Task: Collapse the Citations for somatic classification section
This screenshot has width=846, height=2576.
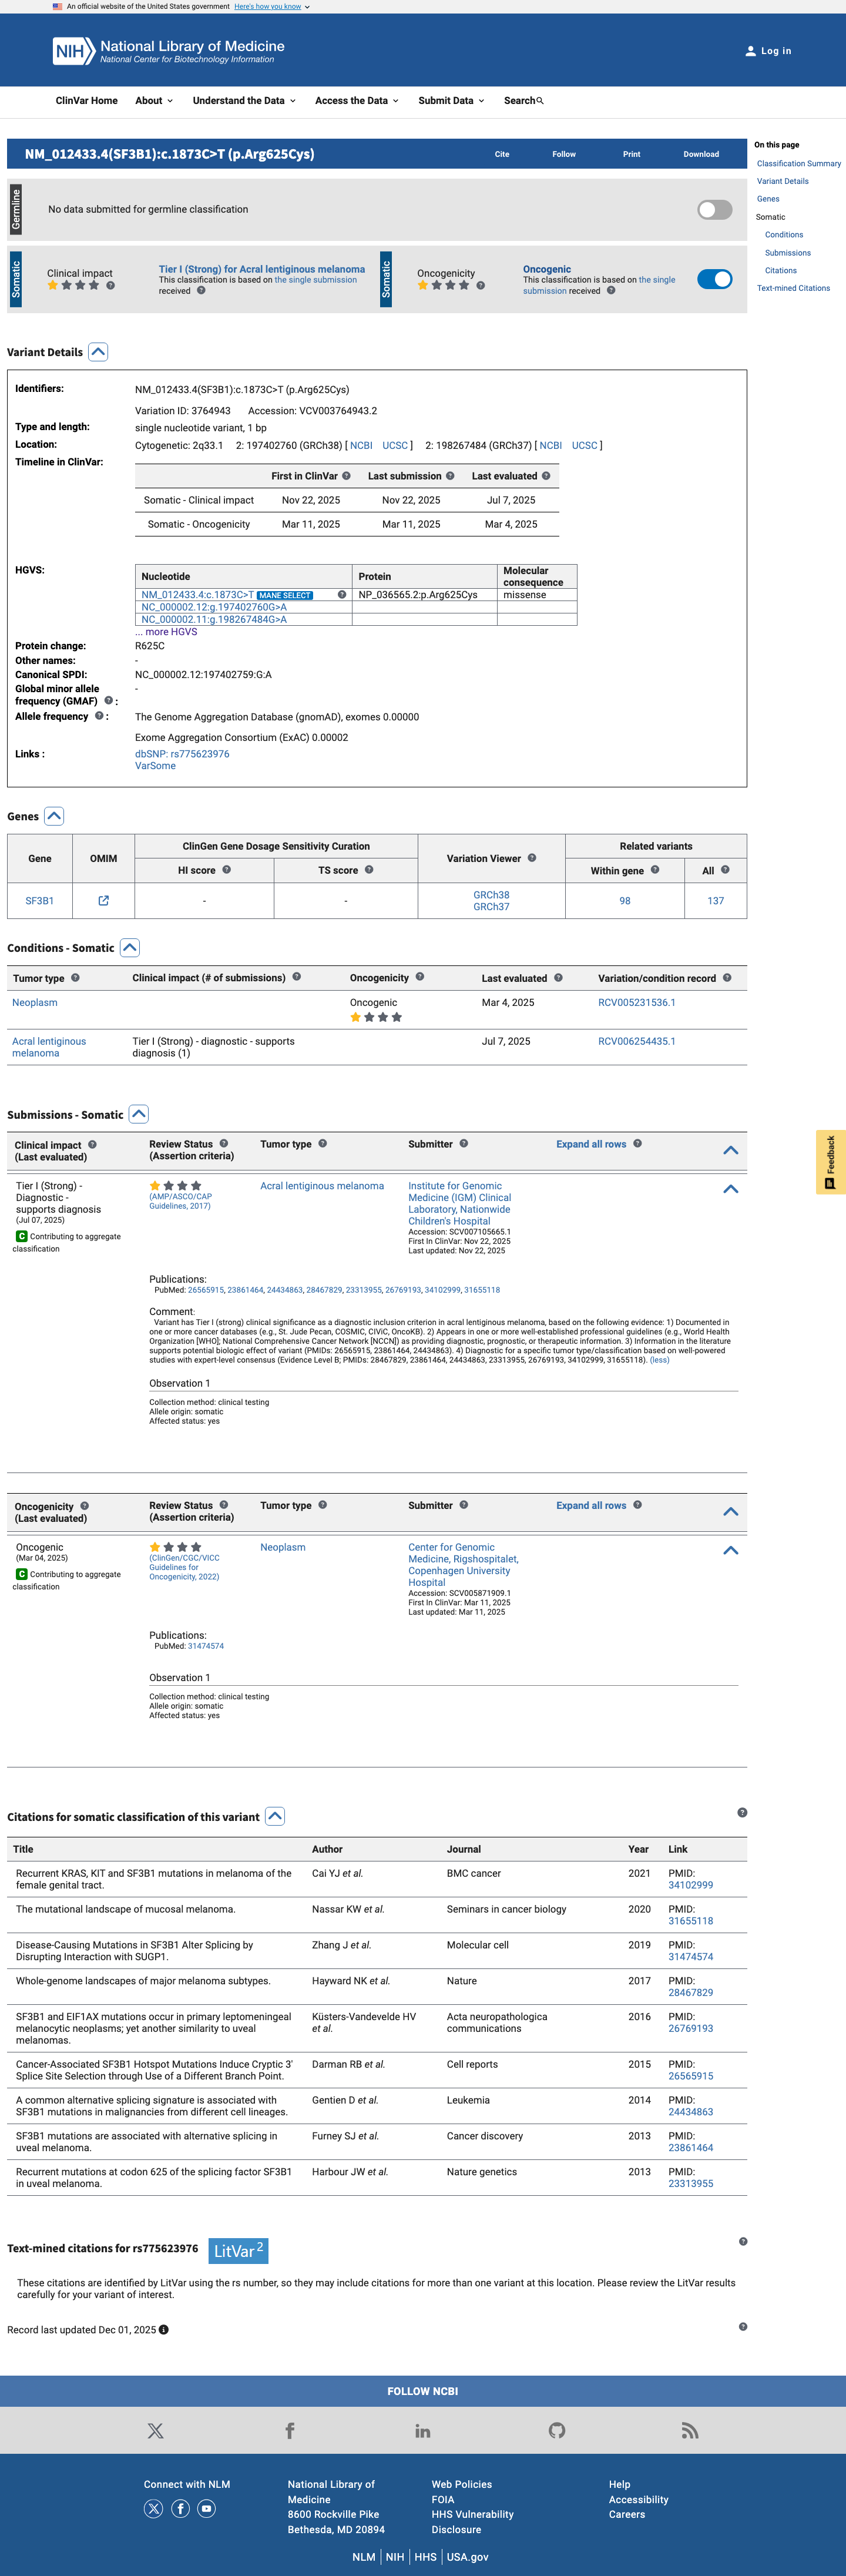Action: click(x=275, y=1816)
